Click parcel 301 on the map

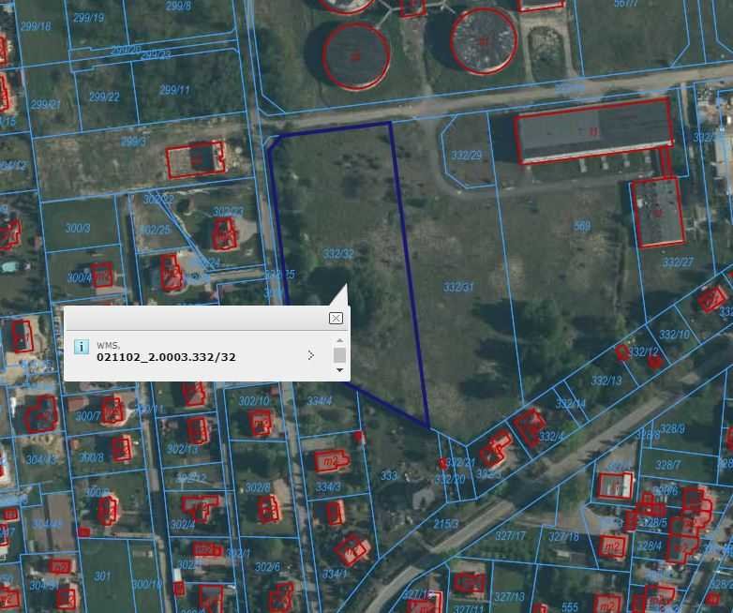102,576
